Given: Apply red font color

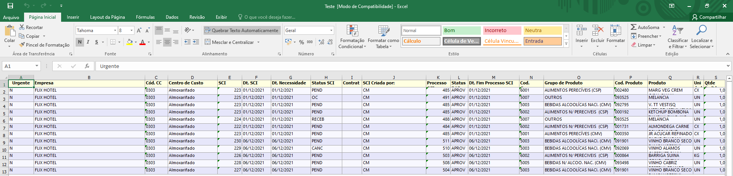Looking at the screenshot, I should [x=142, y=42].
